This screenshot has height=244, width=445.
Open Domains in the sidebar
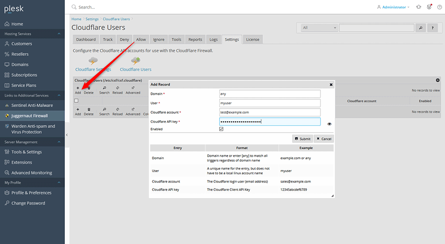click(x=20, y=64)
